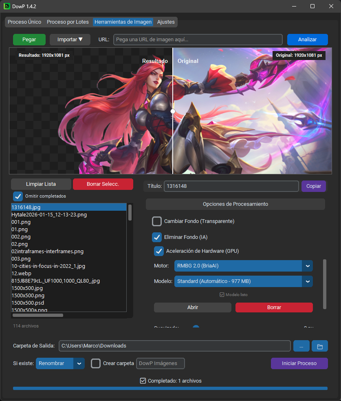
Task: Select 815JB8E79cL._UF1000,1000_QL80_.jpg file
Action: 69,281
